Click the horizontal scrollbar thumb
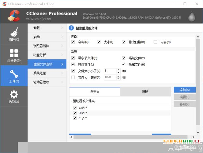 coord(130,137)
